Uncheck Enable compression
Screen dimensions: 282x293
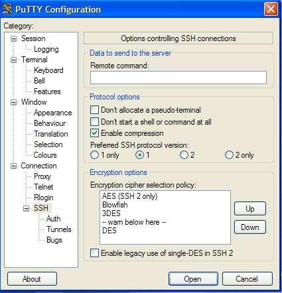(94, 133)
